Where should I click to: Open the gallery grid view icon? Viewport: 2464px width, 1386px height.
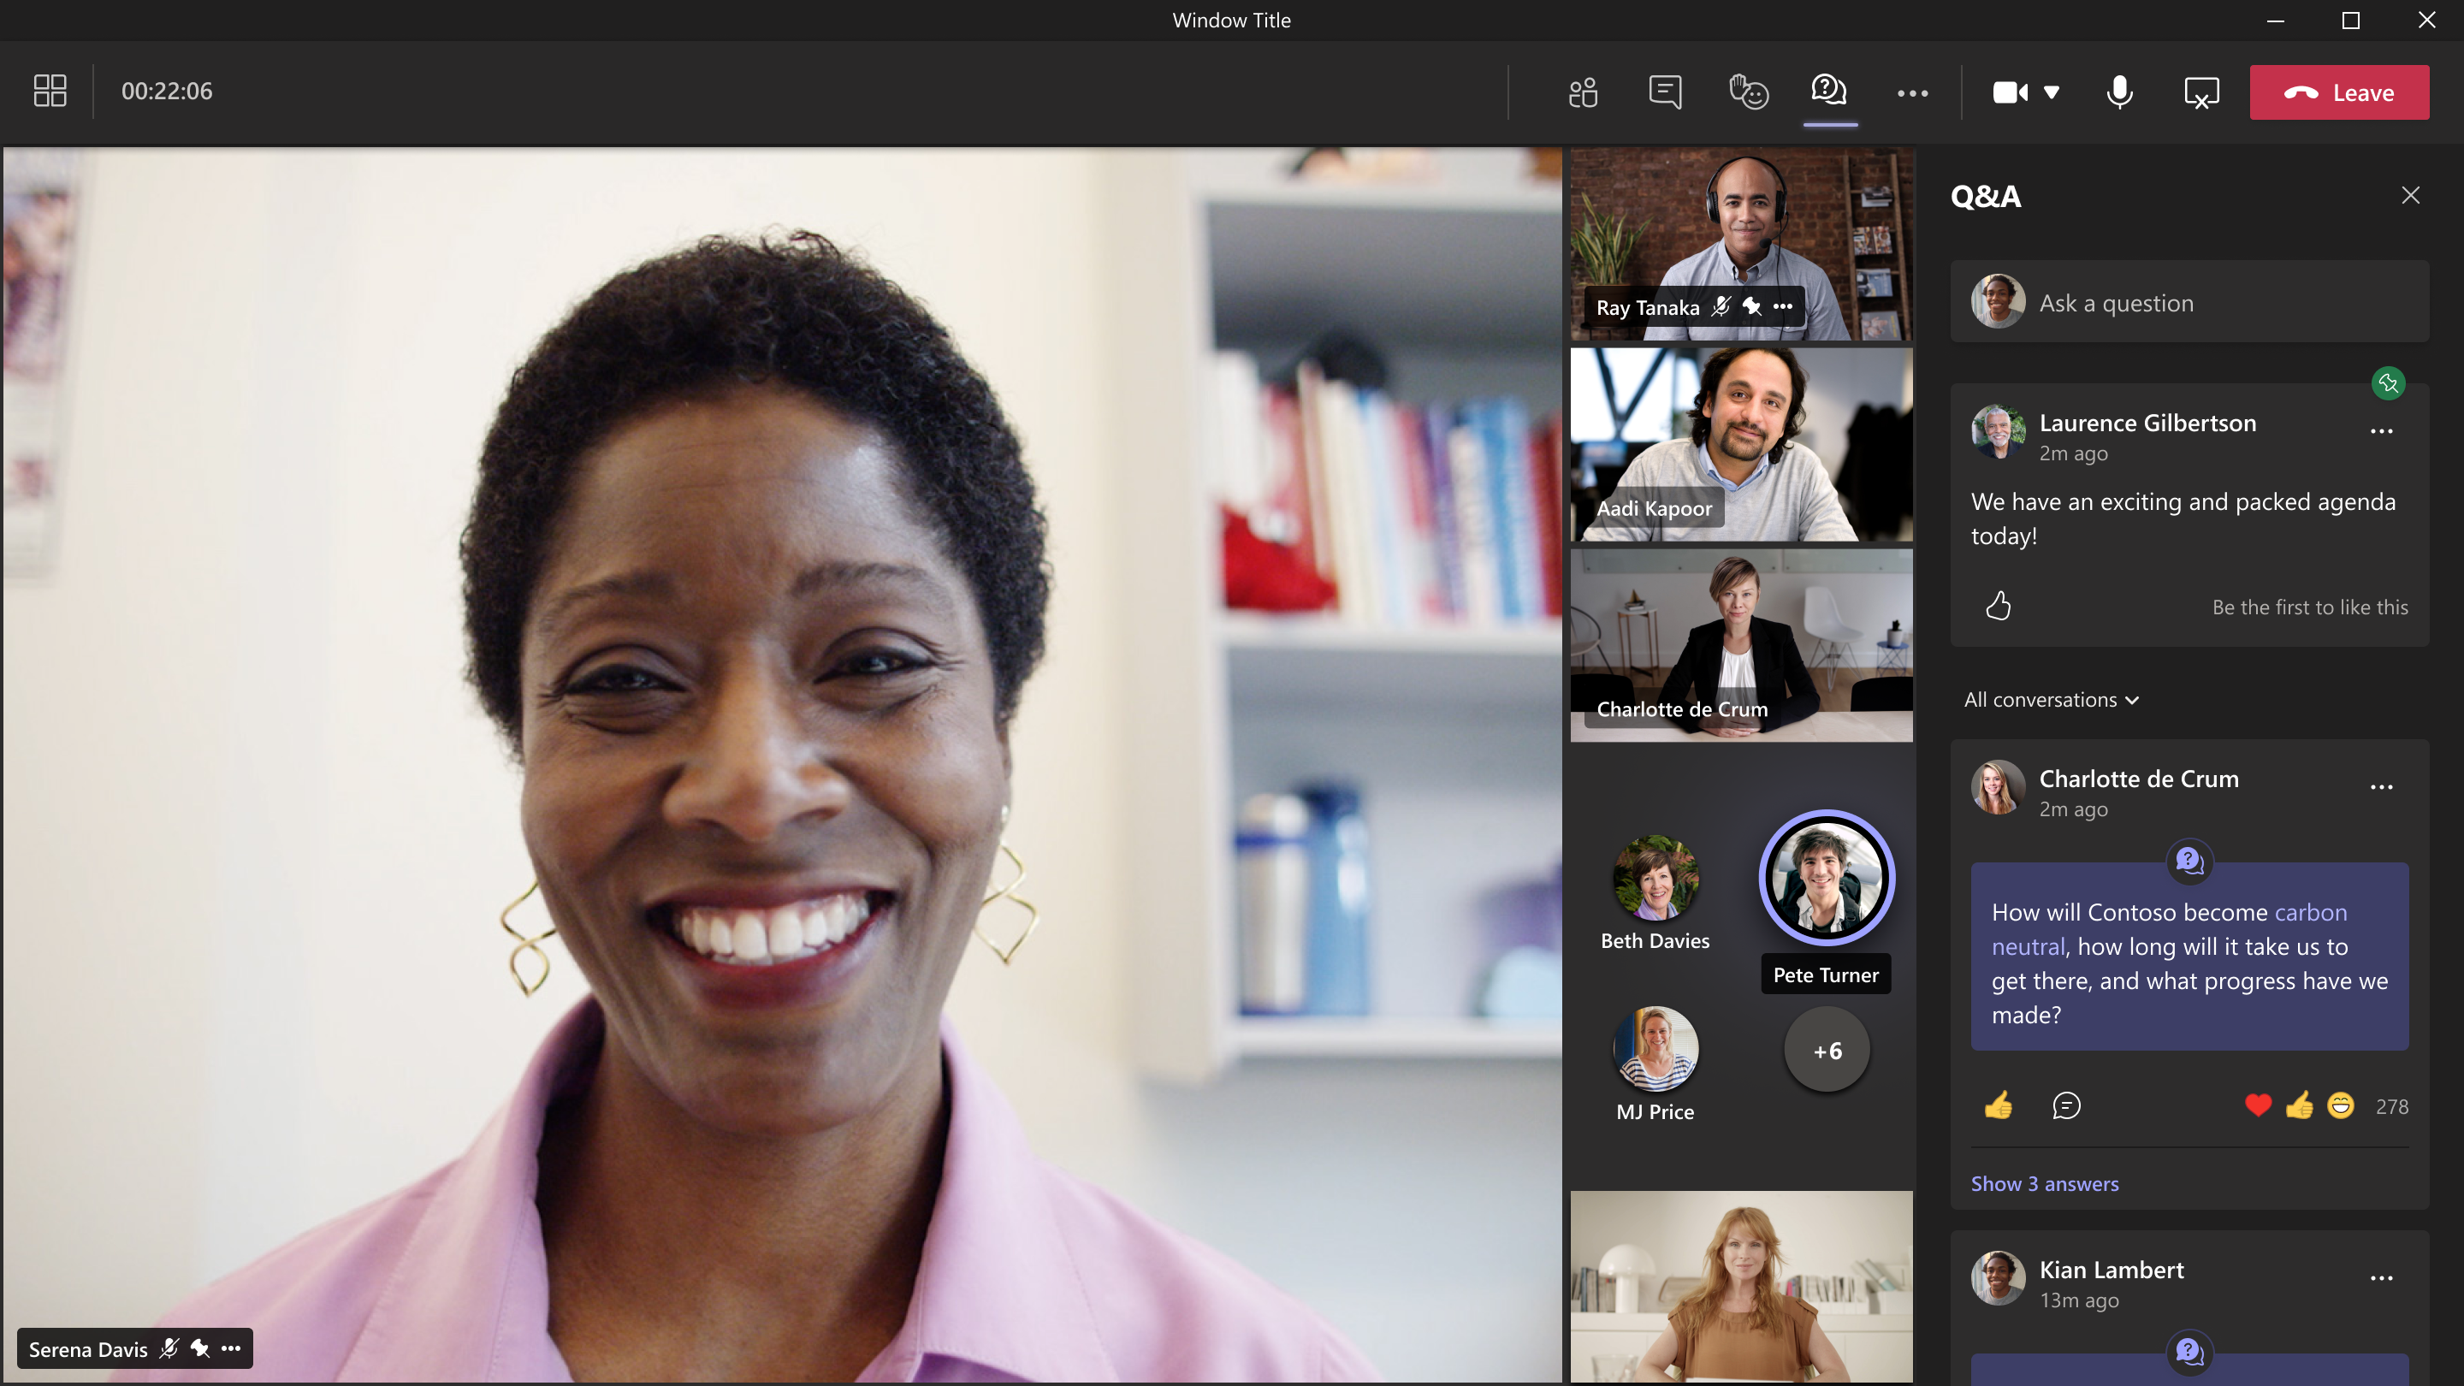coord(50,91)
